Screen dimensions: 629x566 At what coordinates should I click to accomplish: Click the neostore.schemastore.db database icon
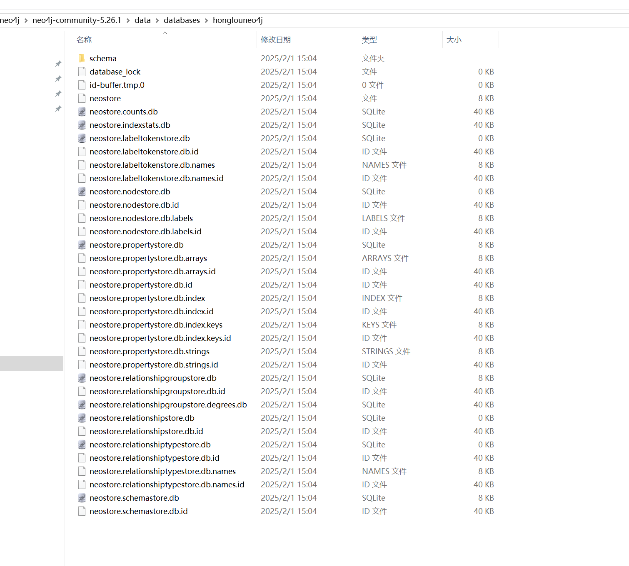coord(82,498)
